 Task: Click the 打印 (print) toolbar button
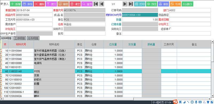140,4
